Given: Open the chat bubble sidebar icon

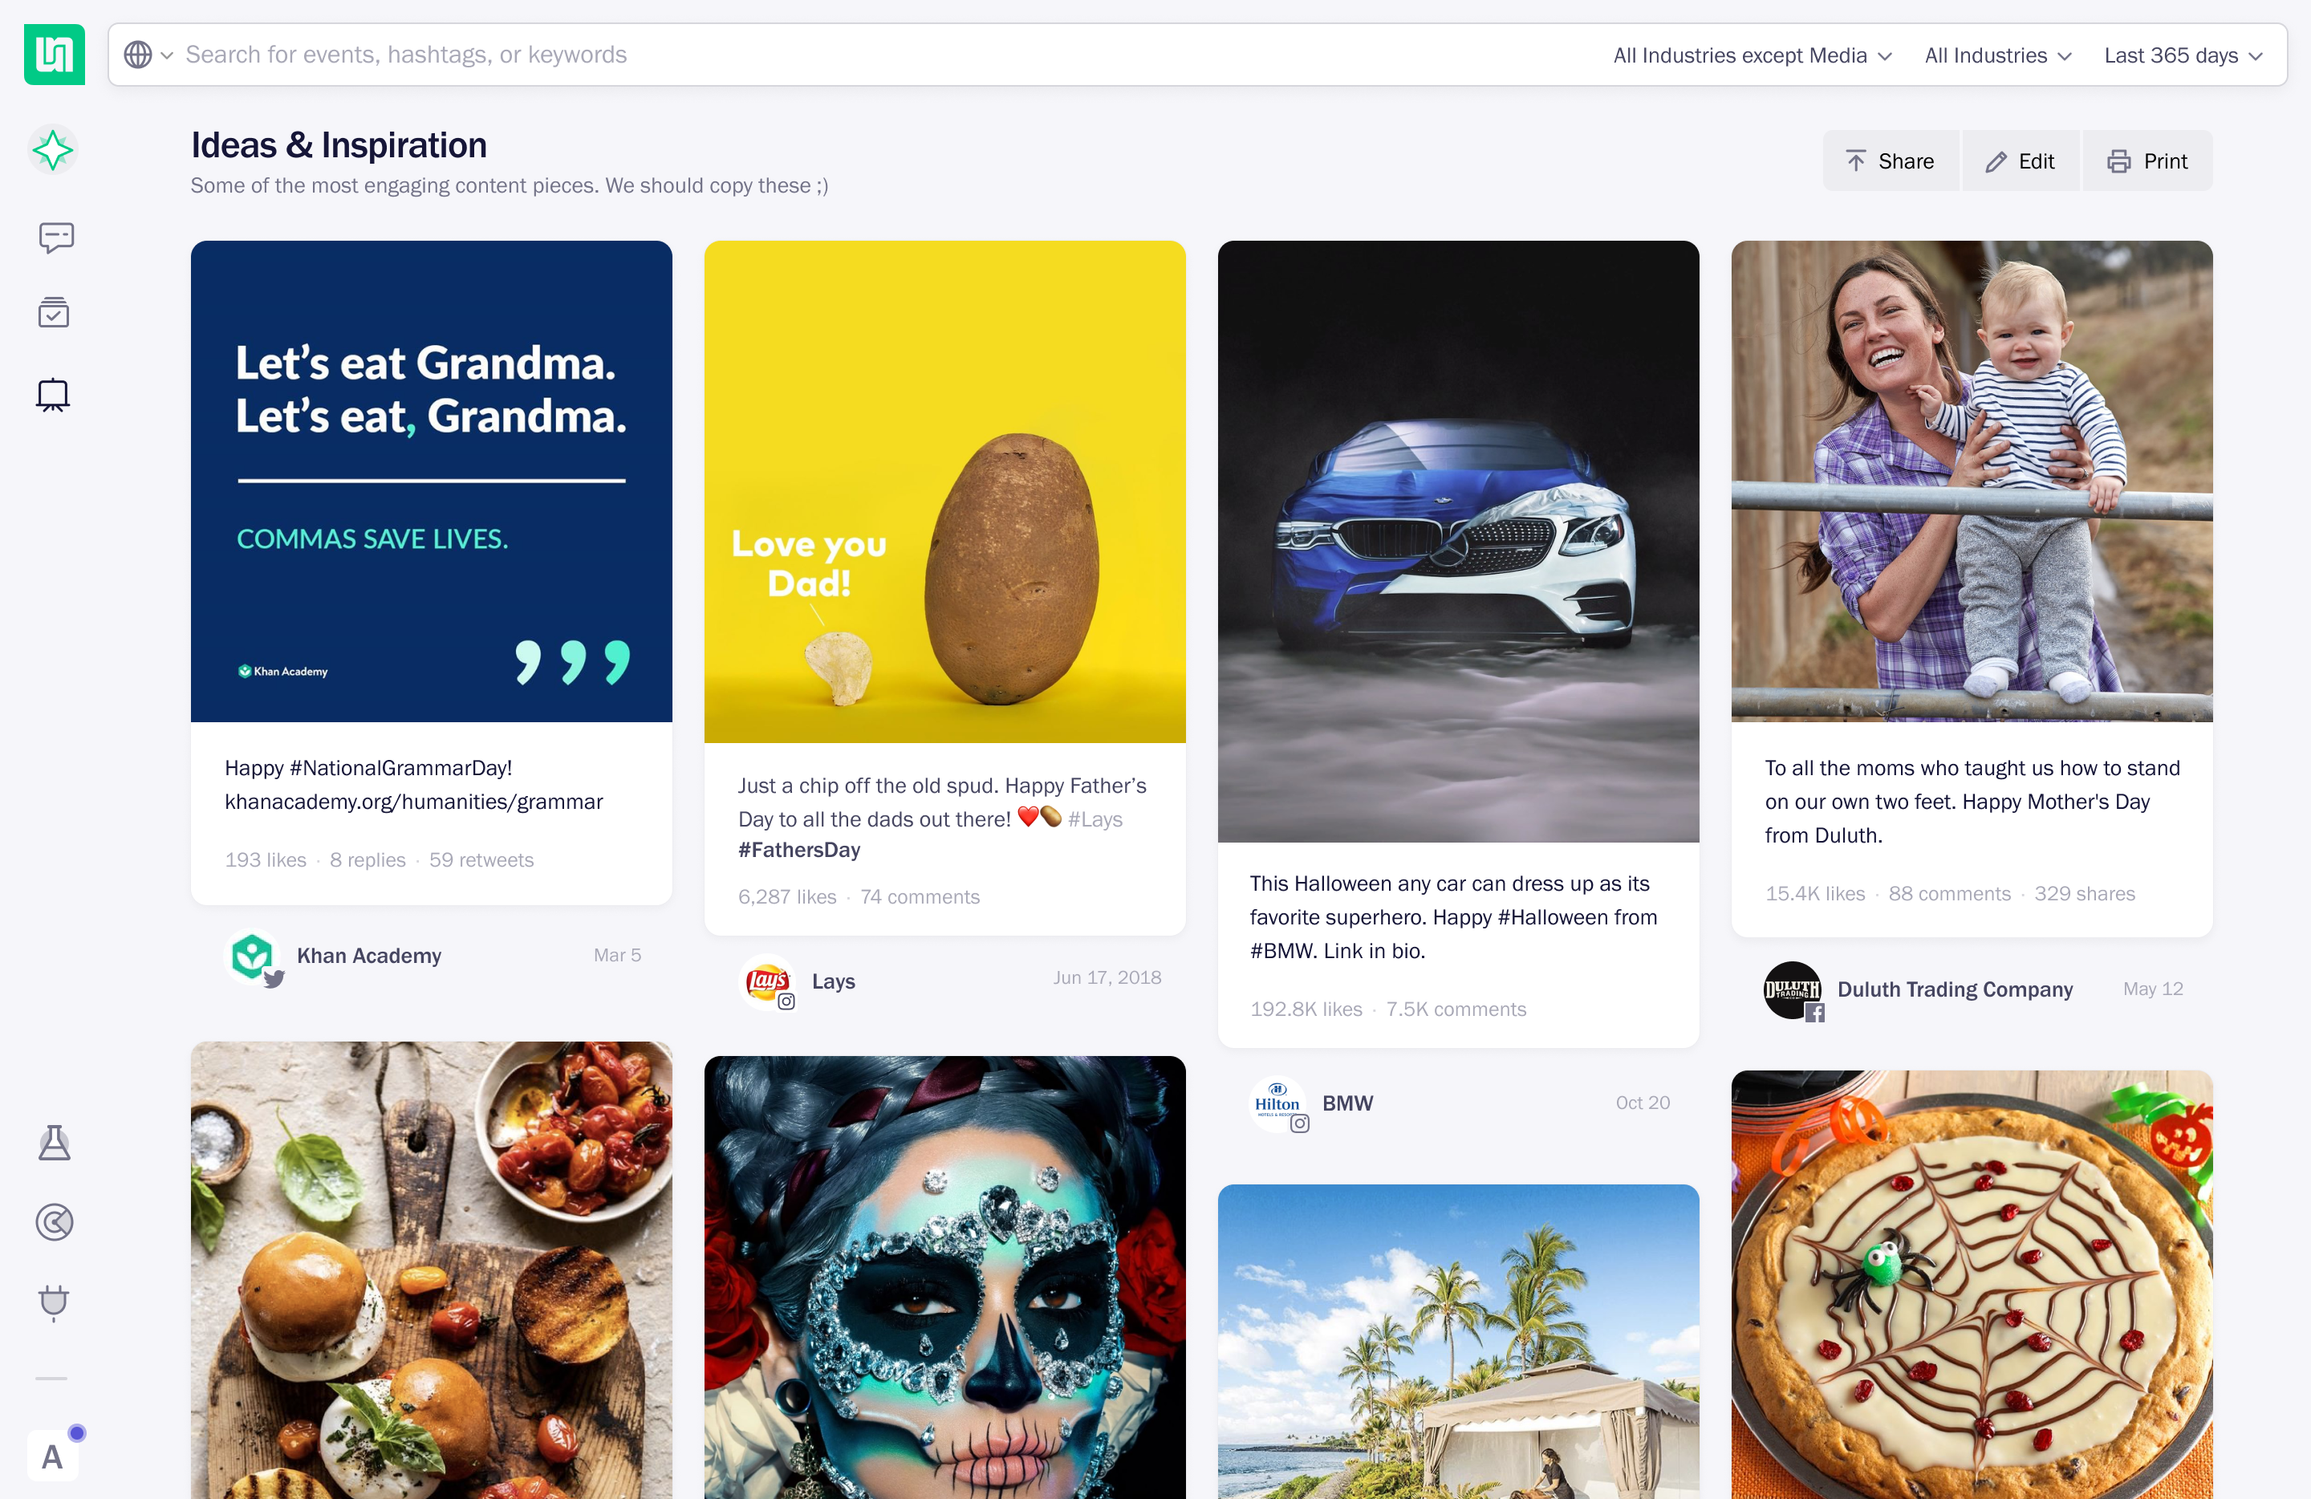Looking at the screenshot, I should tap(55, 237).
